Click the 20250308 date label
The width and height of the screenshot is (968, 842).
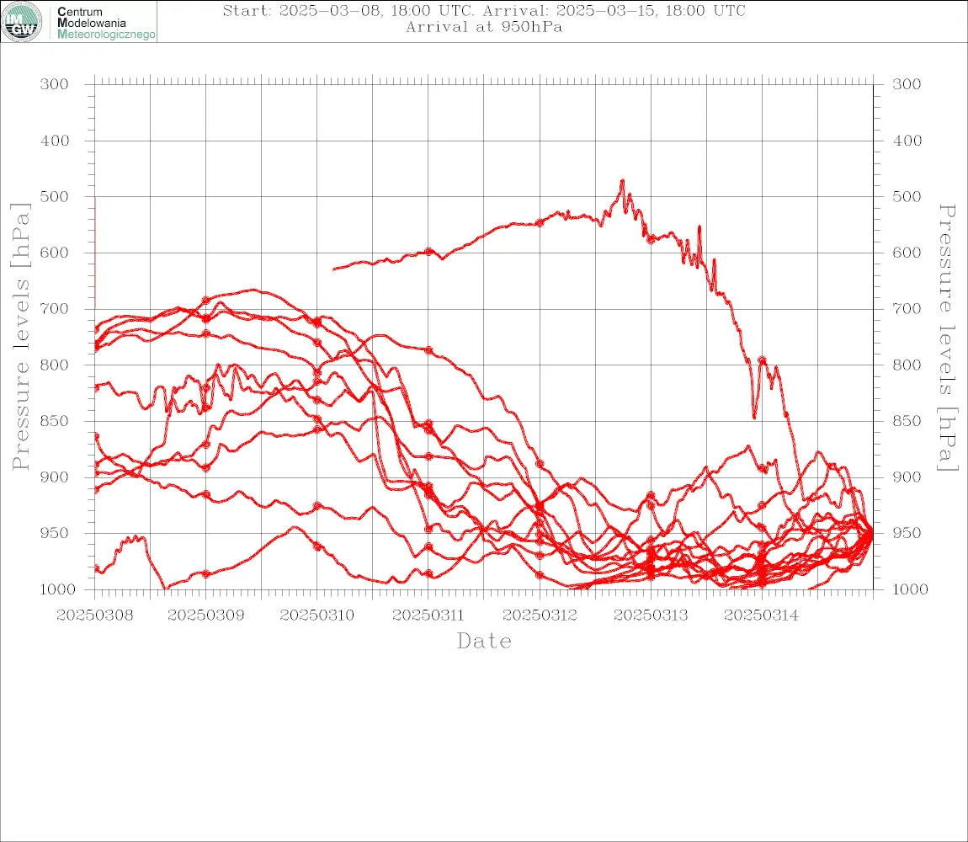[94, 616]
